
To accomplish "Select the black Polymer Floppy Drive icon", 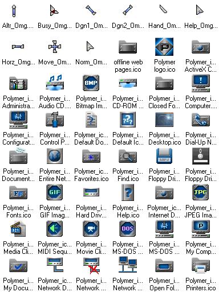I will pos(201,156).
